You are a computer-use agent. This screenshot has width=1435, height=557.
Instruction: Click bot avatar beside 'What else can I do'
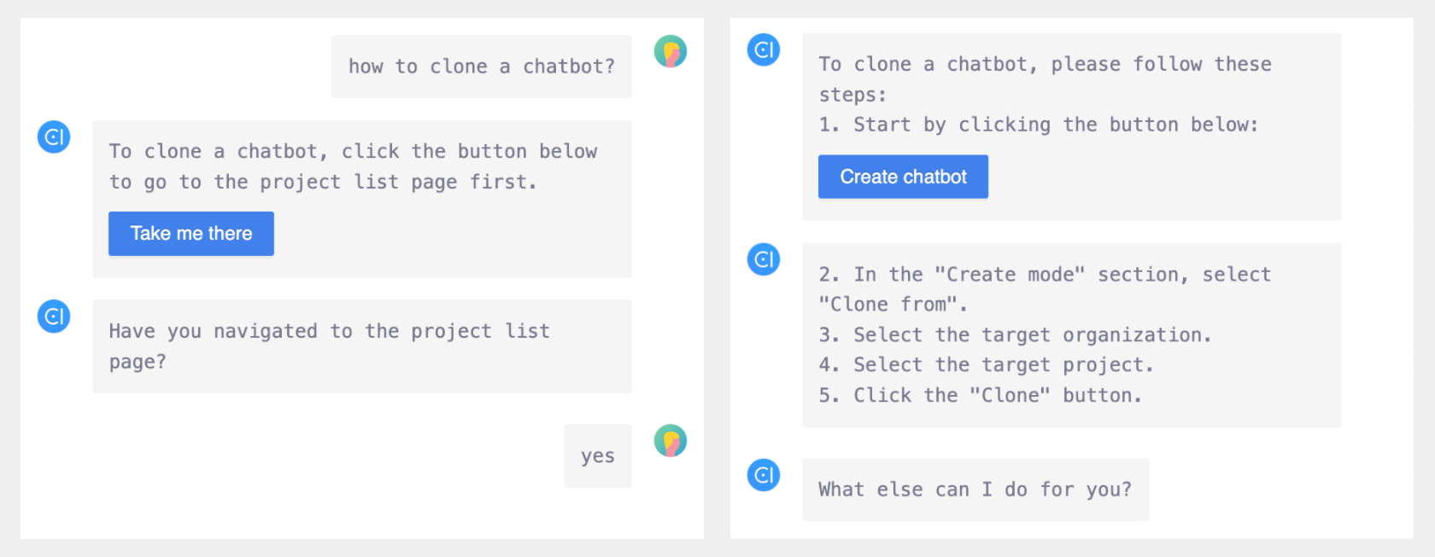(x=764, y=475)
